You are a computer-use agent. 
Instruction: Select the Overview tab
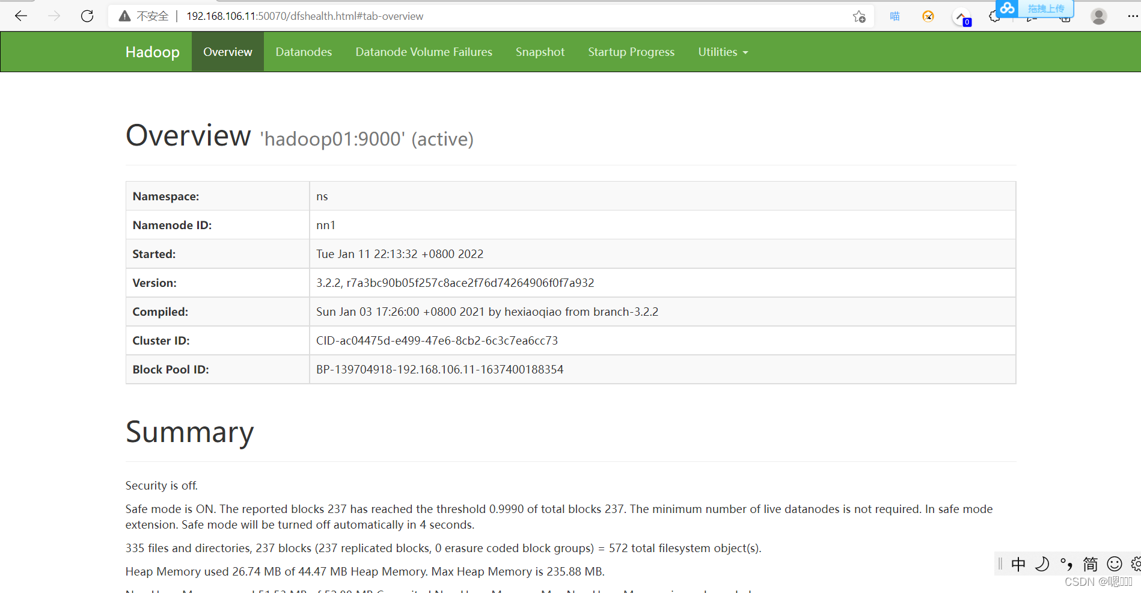pos(228,52)
